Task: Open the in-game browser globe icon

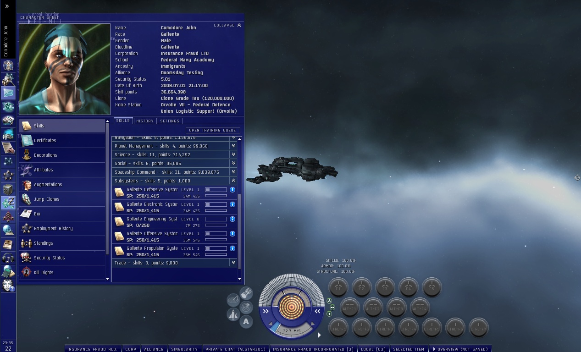Action: click(8, 230)
